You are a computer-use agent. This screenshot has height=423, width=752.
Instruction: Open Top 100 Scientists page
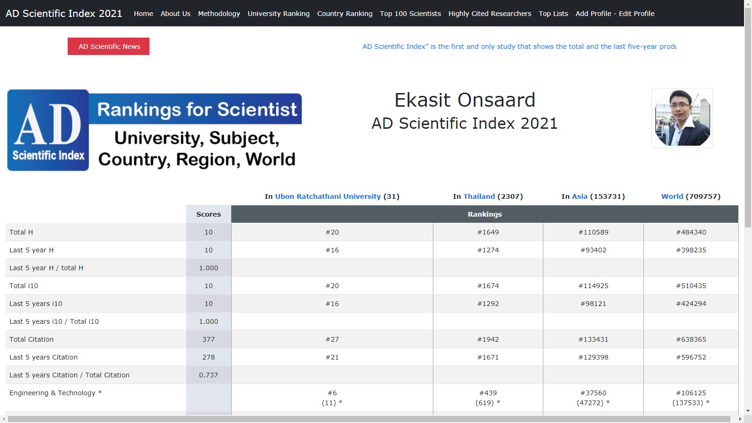410,14
